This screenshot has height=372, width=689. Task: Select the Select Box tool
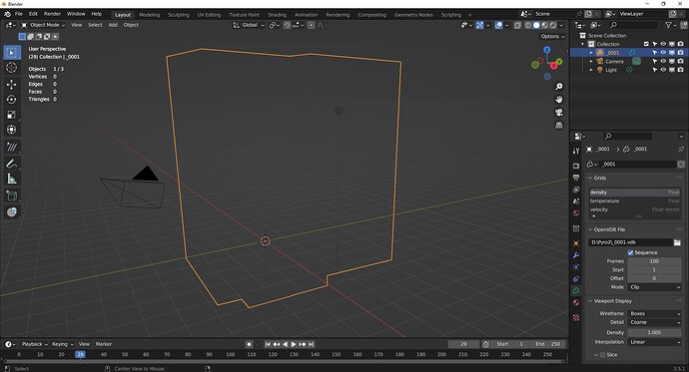[12, 53]
